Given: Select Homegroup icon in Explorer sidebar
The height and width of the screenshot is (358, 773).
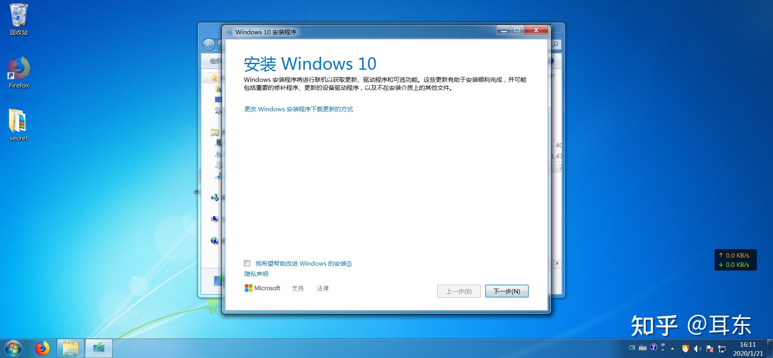Looking at the screenshot, I should point(214,198).
